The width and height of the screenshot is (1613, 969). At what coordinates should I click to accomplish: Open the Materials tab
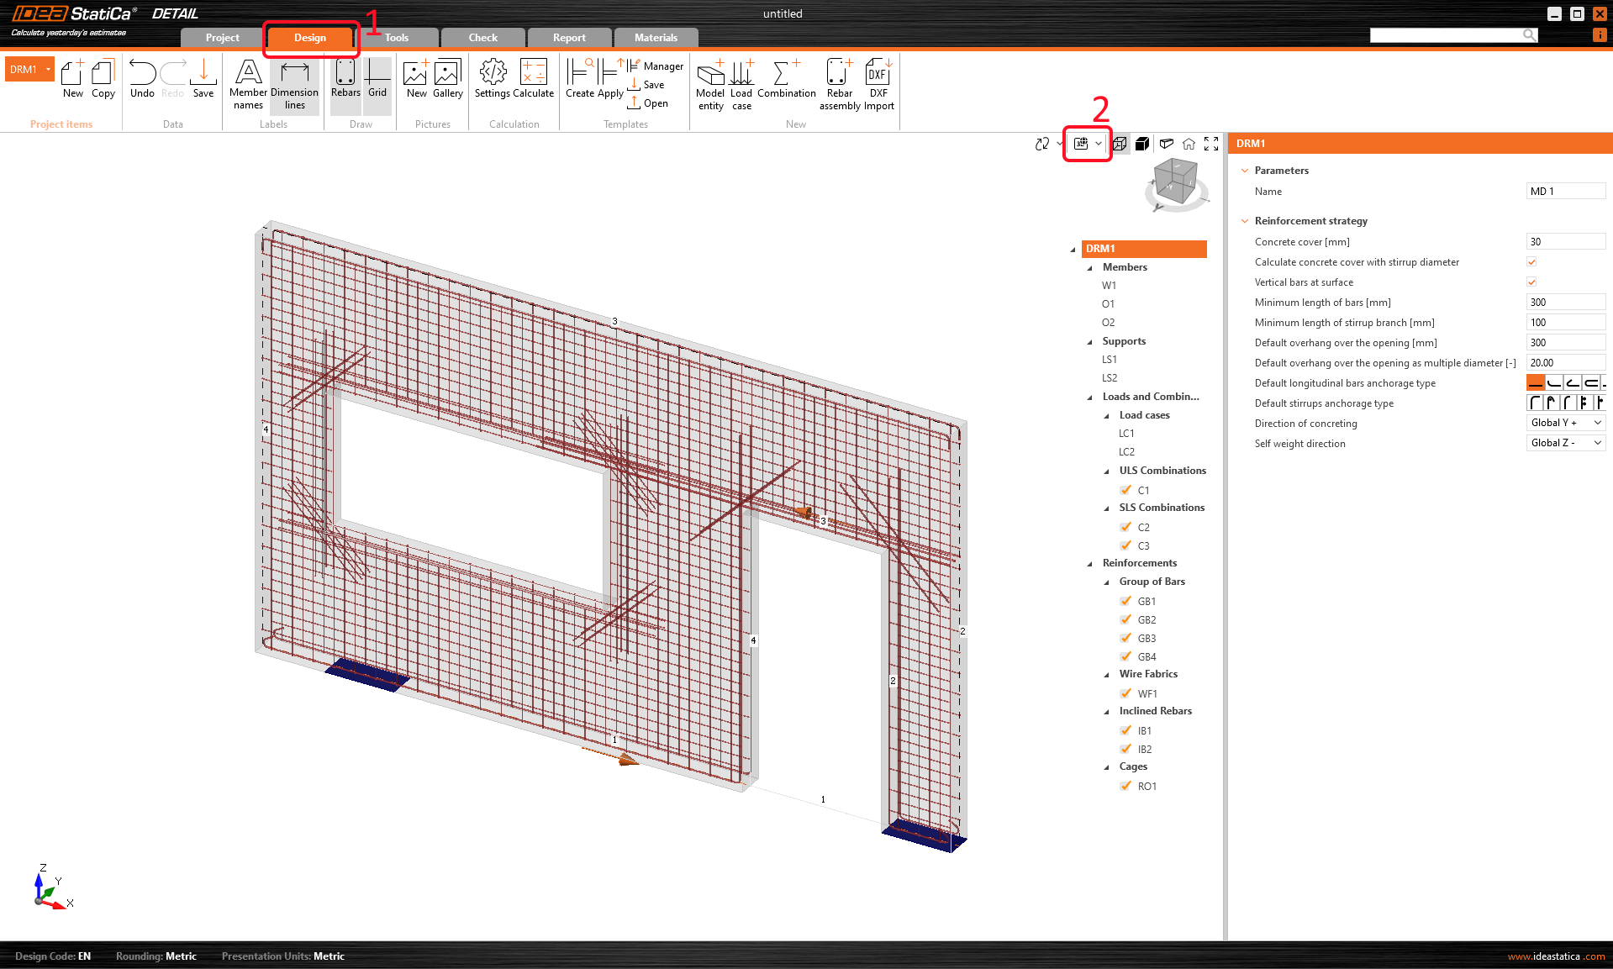656,38
